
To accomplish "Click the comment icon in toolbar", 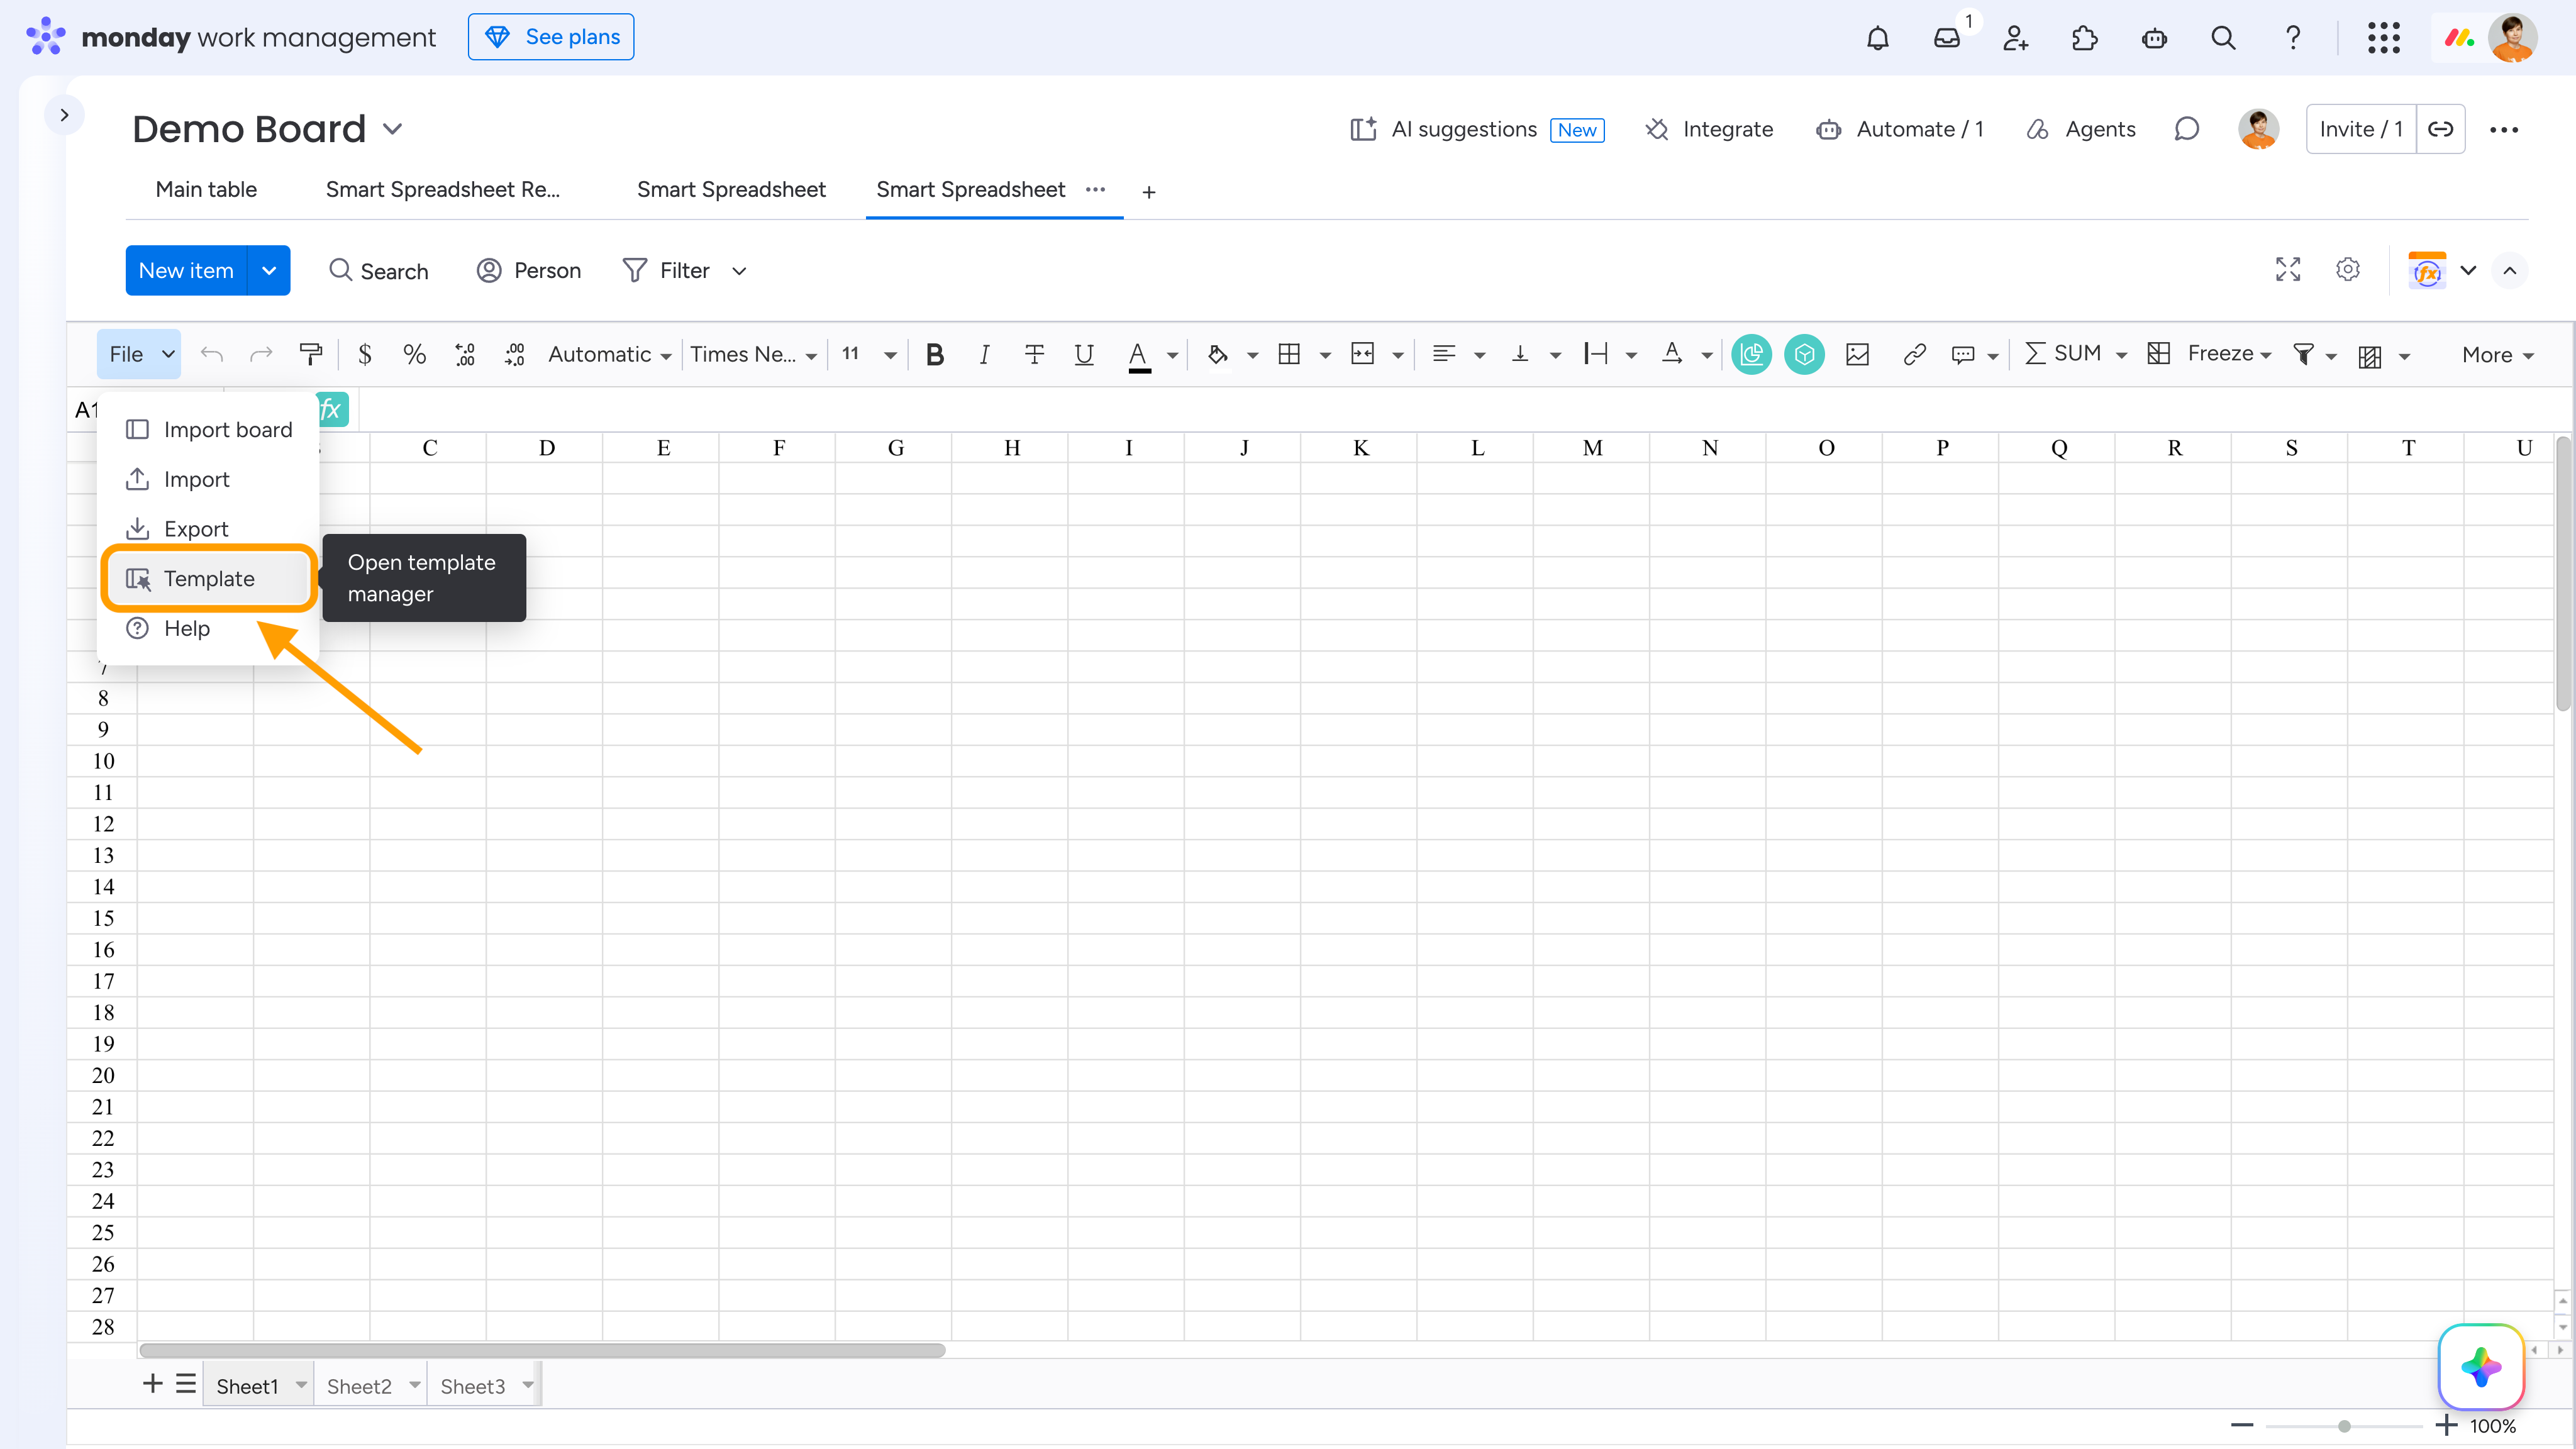I will pos(1963,354).
